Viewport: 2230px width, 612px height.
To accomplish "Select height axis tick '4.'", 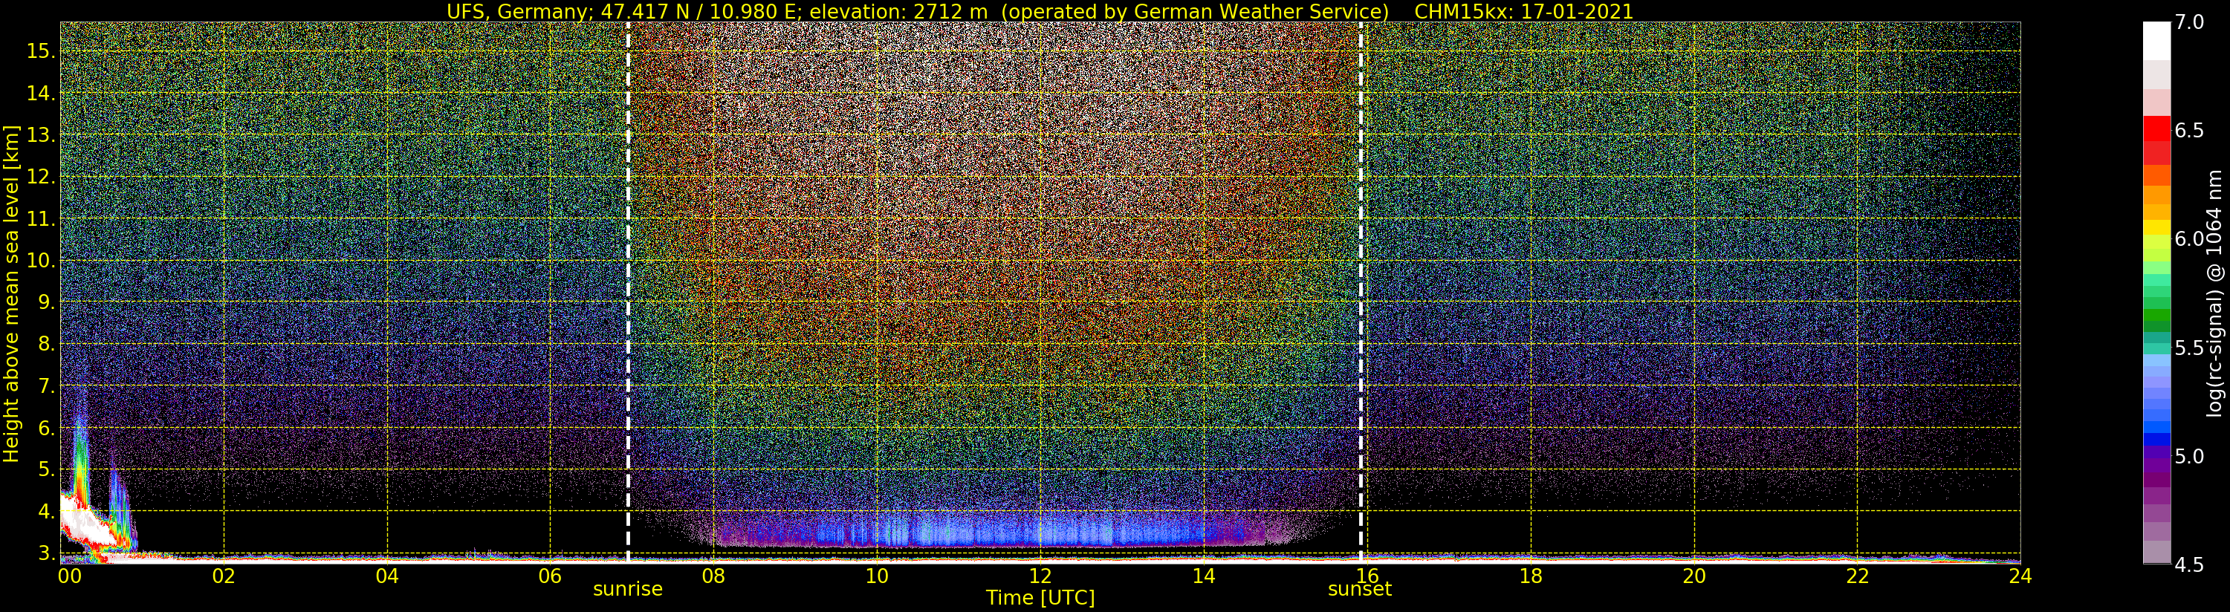I will point(46,512).
